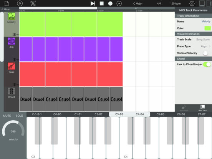This screenshot has width=212, height=159.
Task: Toggle MUTE for the track
Action: (x=7, y=116)
